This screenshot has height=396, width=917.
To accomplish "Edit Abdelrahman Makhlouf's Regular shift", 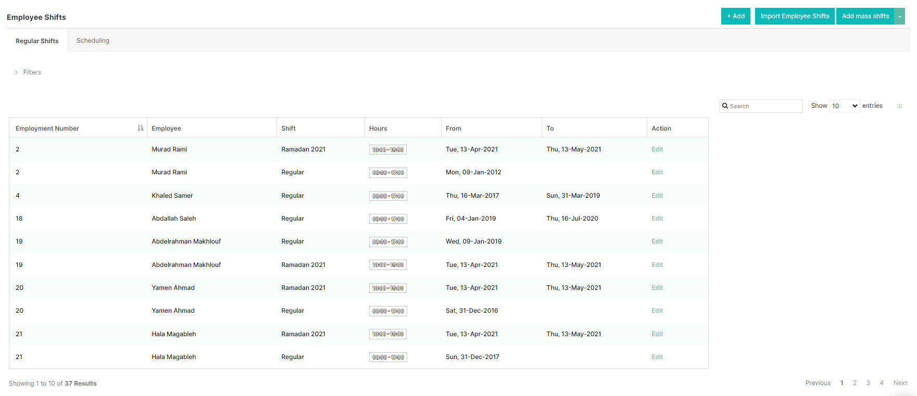I will [657, 241].
